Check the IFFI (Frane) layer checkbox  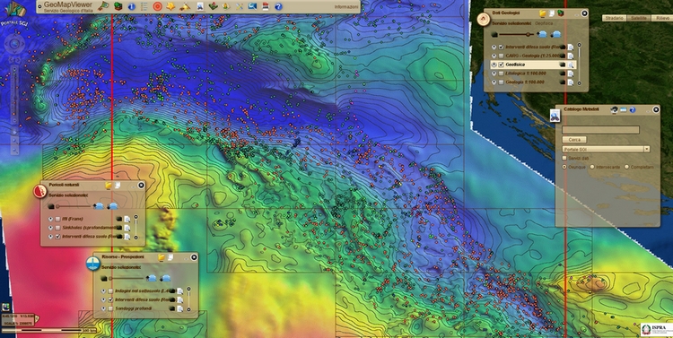(57, 219)
